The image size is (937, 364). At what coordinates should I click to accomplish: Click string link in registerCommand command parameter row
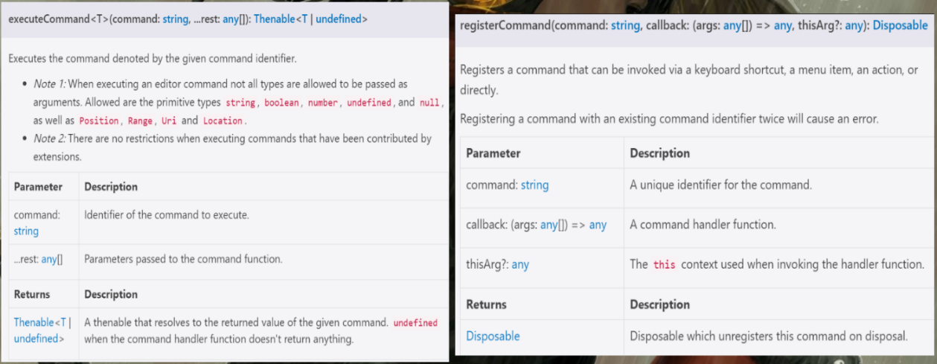pyautogui.click(x=534, y=185)
